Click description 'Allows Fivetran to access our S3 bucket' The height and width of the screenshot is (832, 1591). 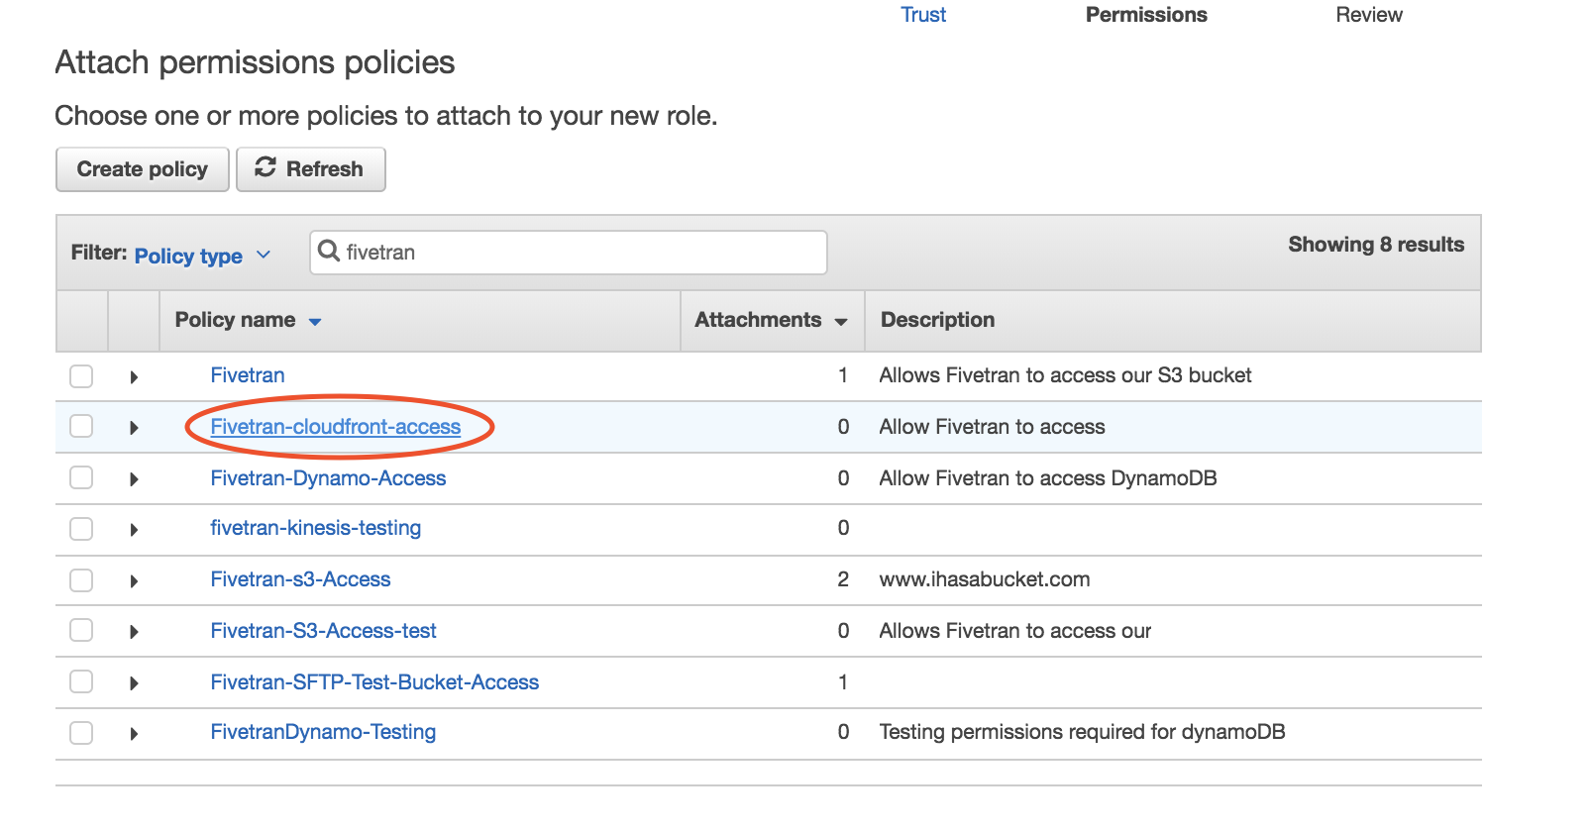pyautogui.click(x=1065, y=375)
